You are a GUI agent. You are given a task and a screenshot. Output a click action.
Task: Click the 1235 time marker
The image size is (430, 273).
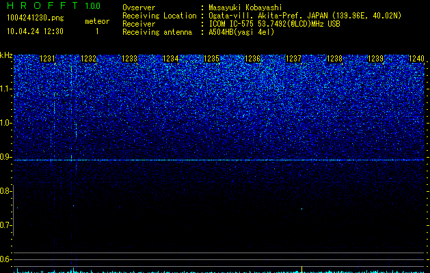[212, 59]
